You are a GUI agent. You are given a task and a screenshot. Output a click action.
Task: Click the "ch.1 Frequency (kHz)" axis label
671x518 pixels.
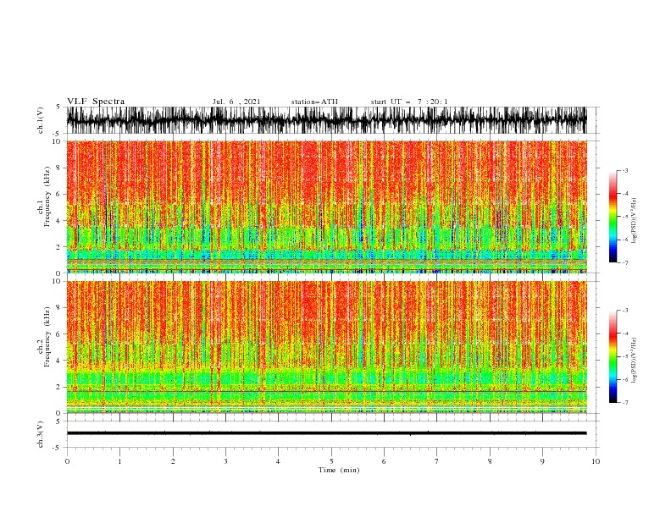pos(44,195)
